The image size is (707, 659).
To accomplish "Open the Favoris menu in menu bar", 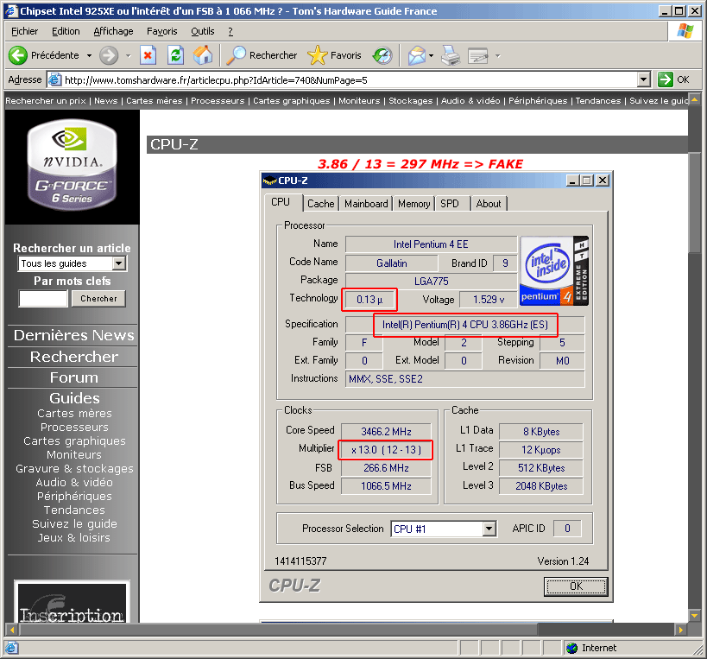I will point(162,31).
